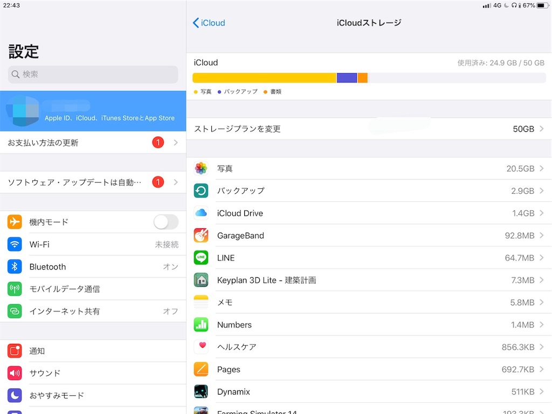This screenshot has height=414, width=552.
Task: Tap the search magnifier icon
Action: 15,74
